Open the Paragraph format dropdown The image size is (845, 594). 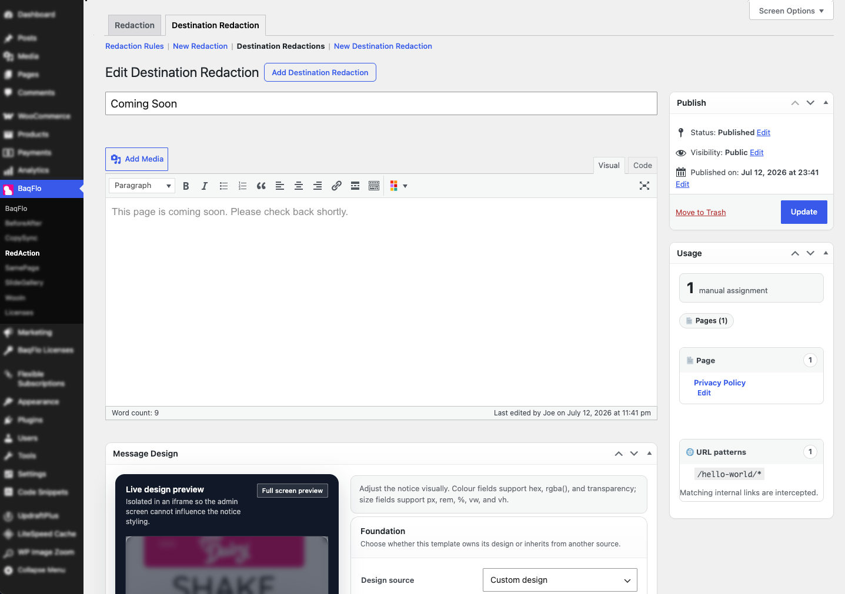(x=142, y=186)
